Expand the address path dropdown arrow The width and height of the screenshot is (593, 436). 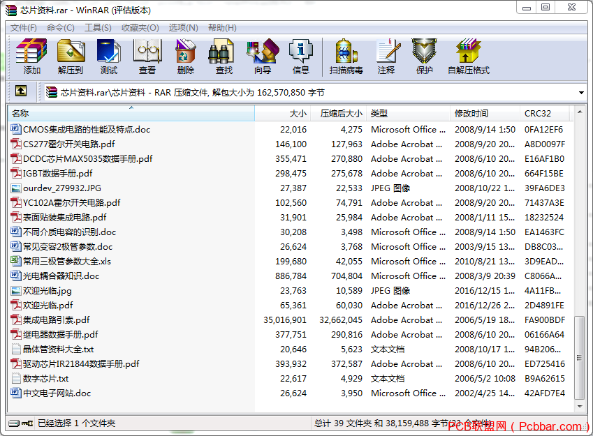tap(581, 93)
